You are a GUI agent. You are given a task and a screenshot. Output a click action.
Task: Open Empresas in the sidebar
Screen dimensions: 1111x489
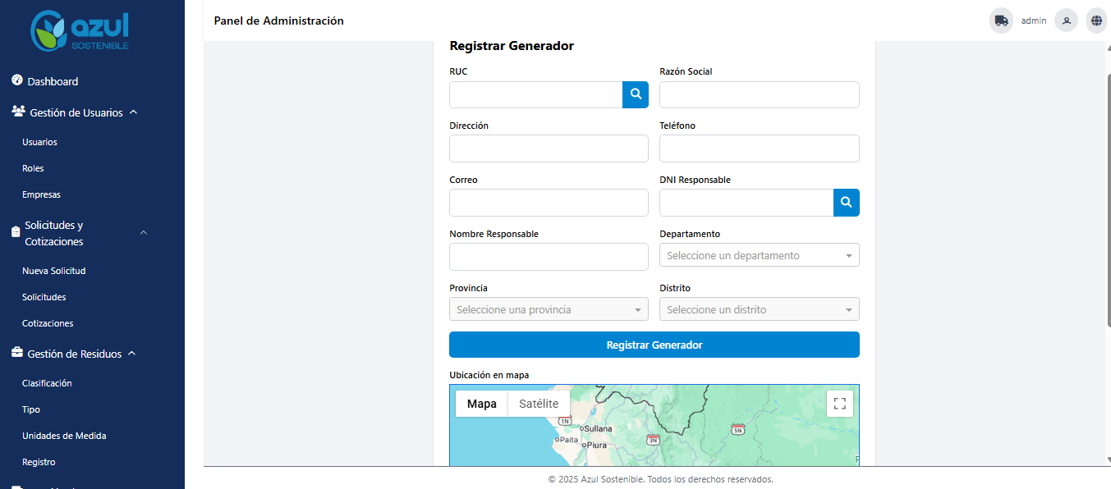click(41, 194)
